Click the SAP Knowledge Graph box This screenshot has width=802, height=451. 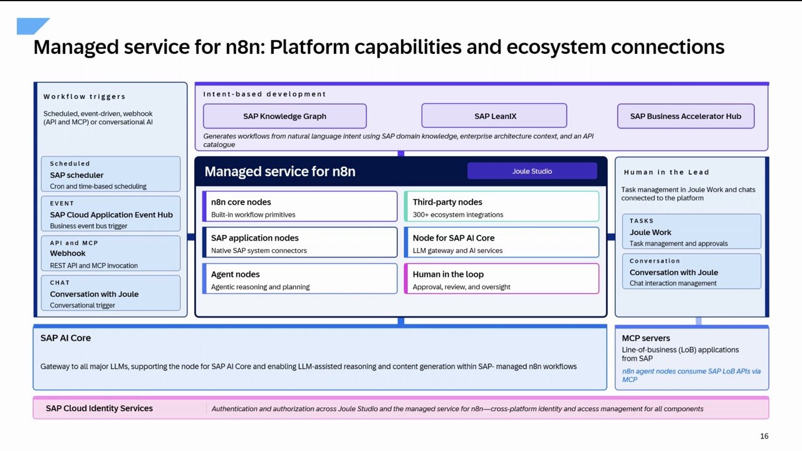point(284,116)
